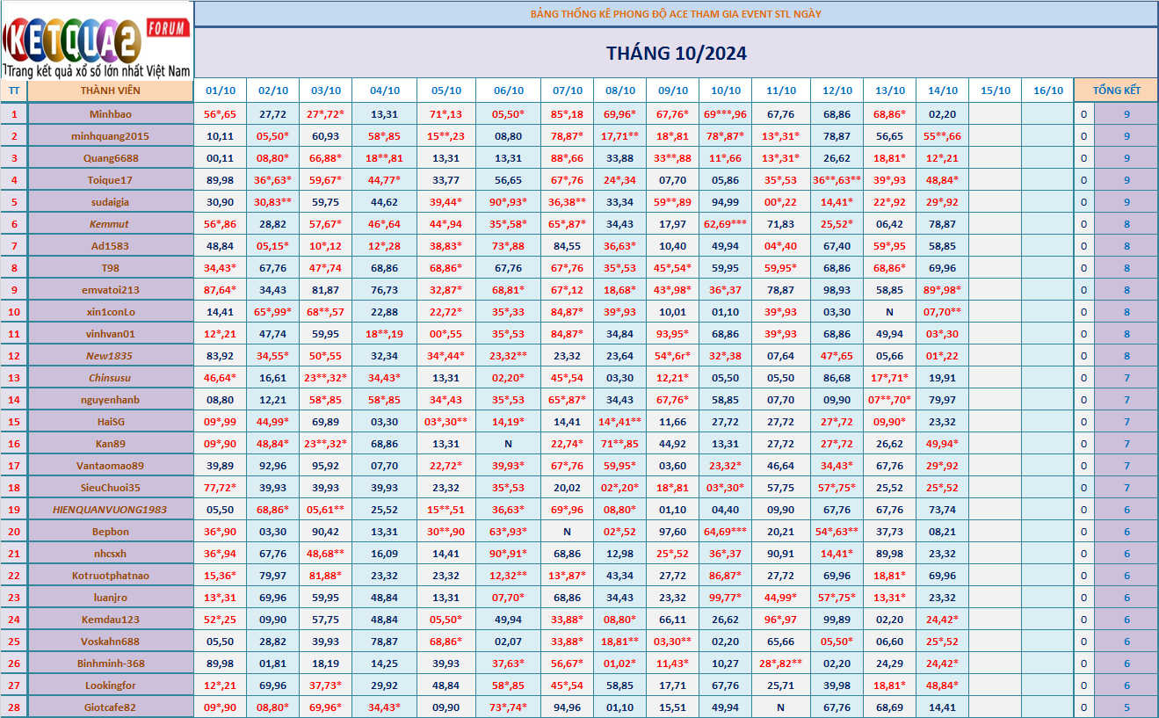Select member name vinhvan01
This screenshot has height=718, width=1159.
(110, 334)
